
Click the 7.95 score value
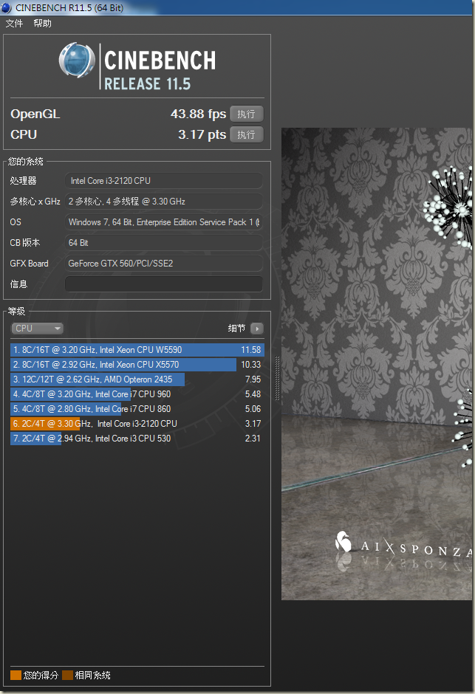[x=253, y=379]
